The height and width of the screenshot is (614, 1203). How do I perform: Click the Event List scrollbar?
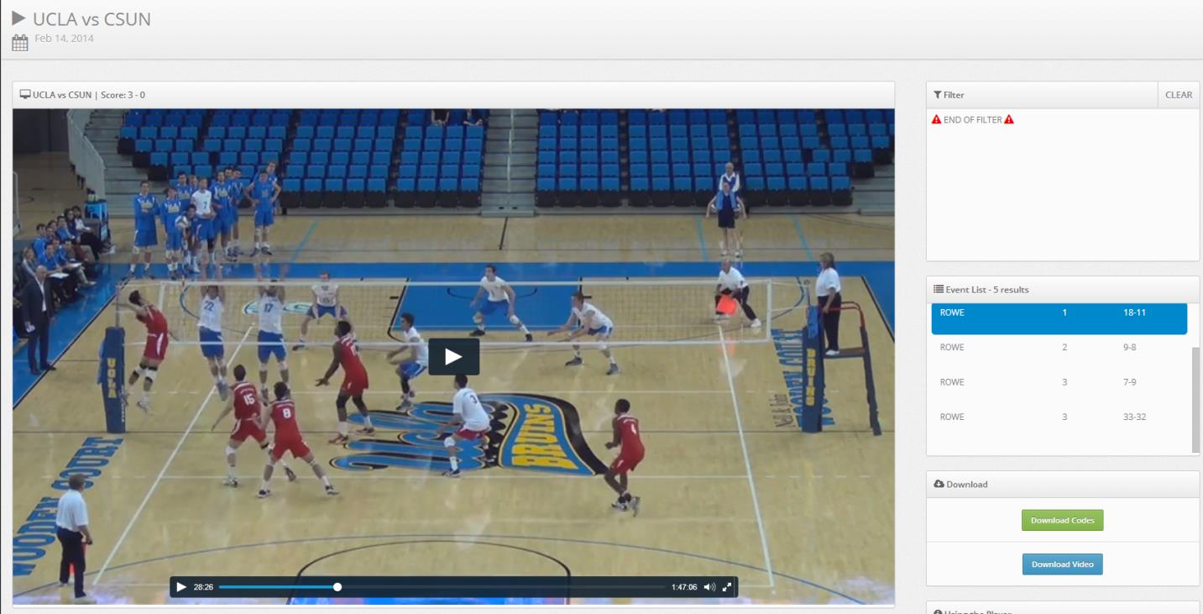[1195, 399]
